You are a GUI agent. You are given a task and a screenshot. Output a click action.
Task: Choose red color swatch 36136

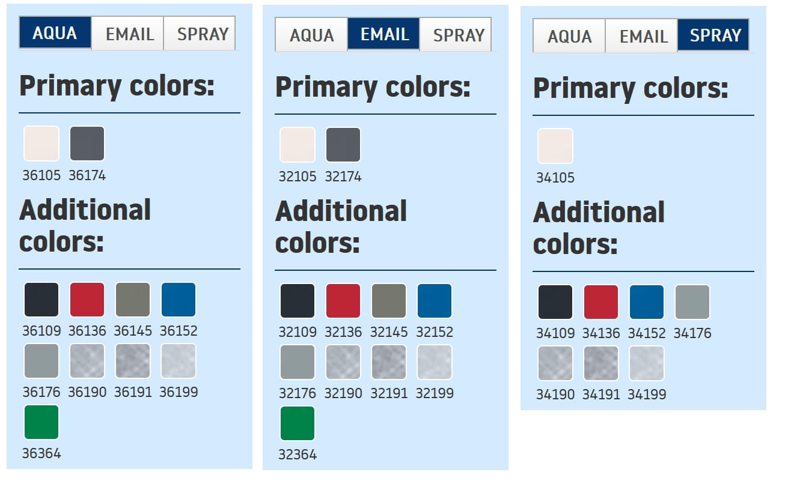click(x=87, y=300)
